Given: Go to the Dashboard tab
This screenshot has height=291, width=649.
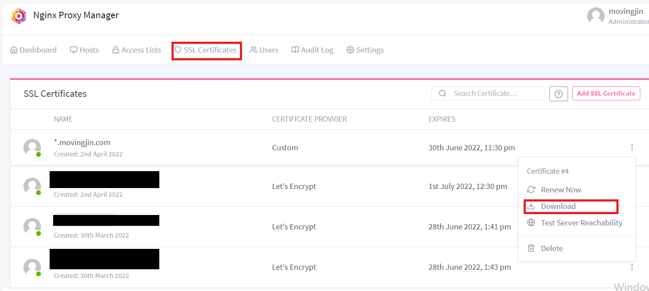Looking at the screenshot, I should point(33,50).
